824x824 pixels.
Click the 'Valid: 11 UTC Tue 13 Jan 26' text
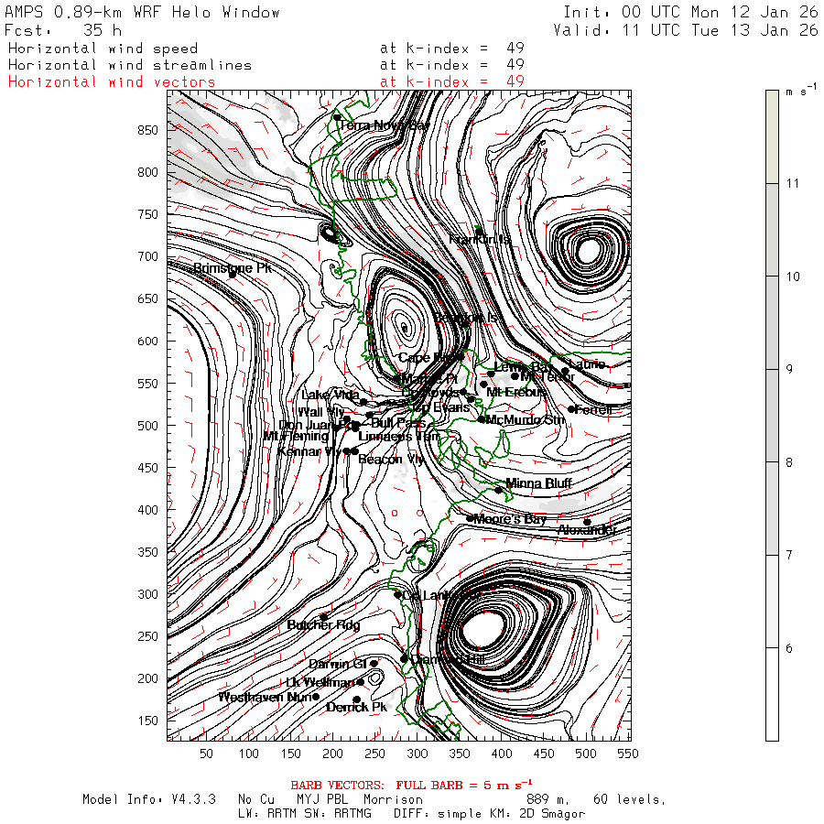(685, 30)
